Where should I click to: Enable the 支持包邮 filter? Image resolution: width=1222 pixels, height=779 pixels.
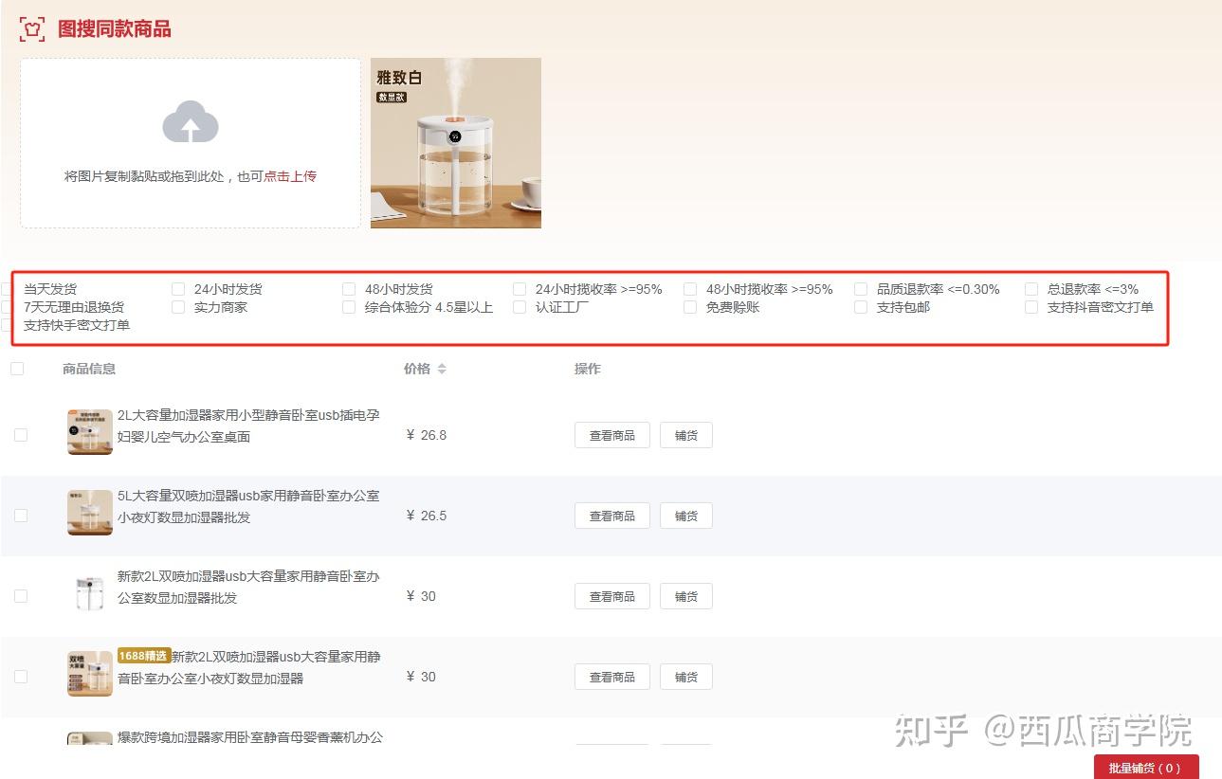click(x=860, y=306)
